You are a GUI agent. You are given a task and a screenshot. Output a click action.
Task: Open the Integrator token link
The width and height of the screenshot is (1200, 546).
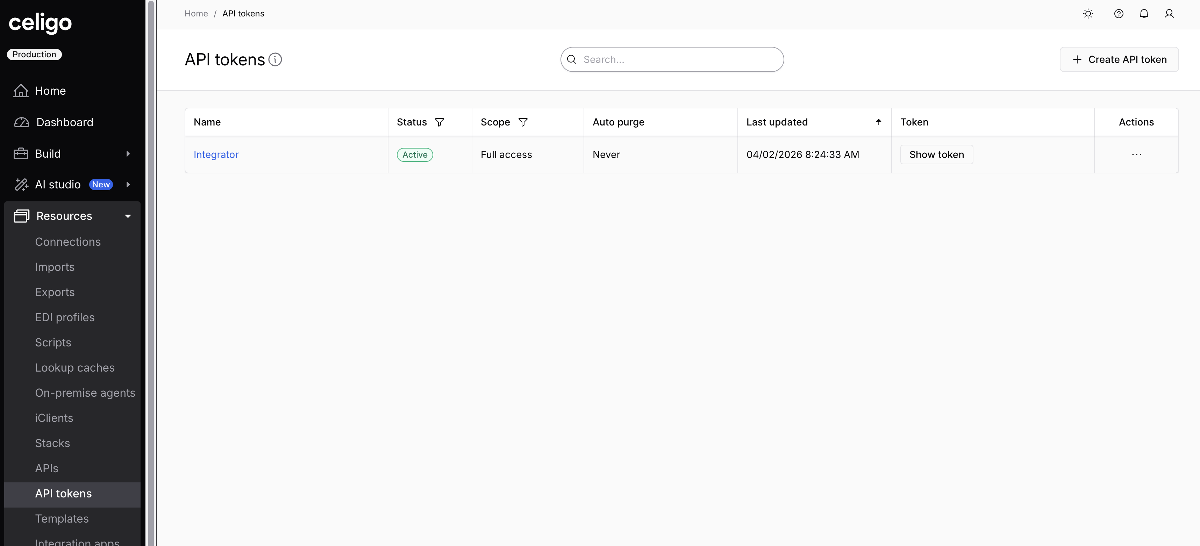[216, 155]
